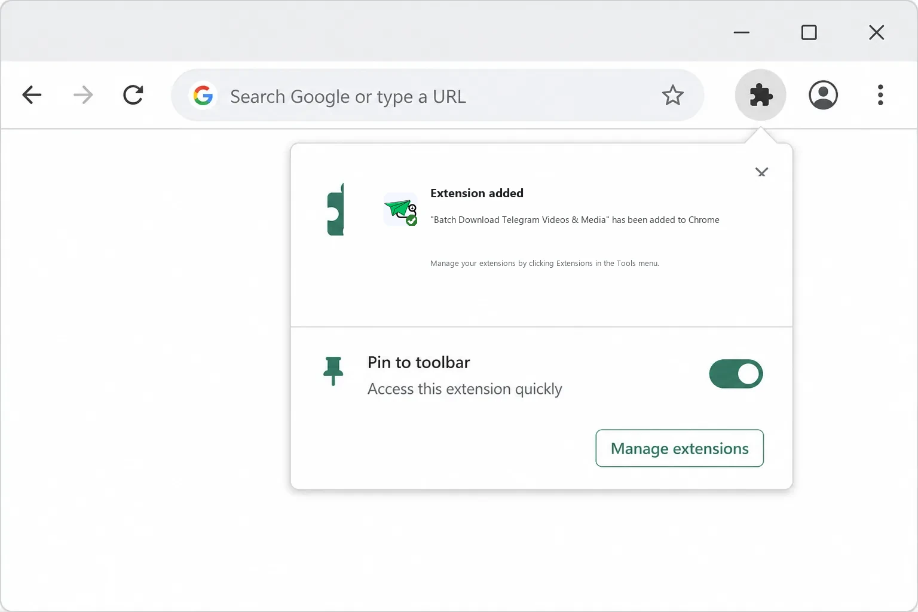918x612 pixels.
Task: Click the "Pin to toolbar" label
Action: click(x=418, y=362)
